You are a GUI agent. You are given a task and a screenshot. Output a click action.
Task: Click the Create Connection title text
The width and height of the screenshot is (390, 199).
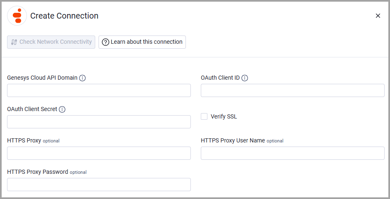64,16
